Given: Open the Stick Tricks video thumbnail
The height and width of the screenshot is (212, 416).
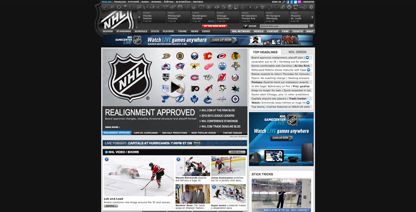Looking at the screenshot, I should [x=281, y=195].
